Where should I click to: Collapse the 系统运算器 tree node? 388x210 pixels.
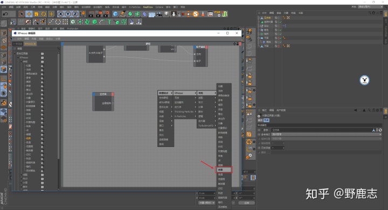click(15, 53)
